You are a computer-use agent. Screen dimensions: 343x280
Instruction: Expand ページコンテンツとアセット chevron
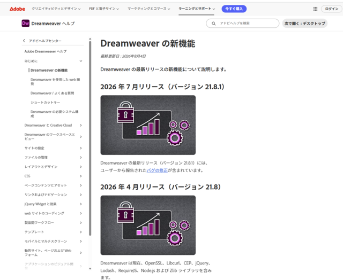pyautogui.click(x=81, y=185)
